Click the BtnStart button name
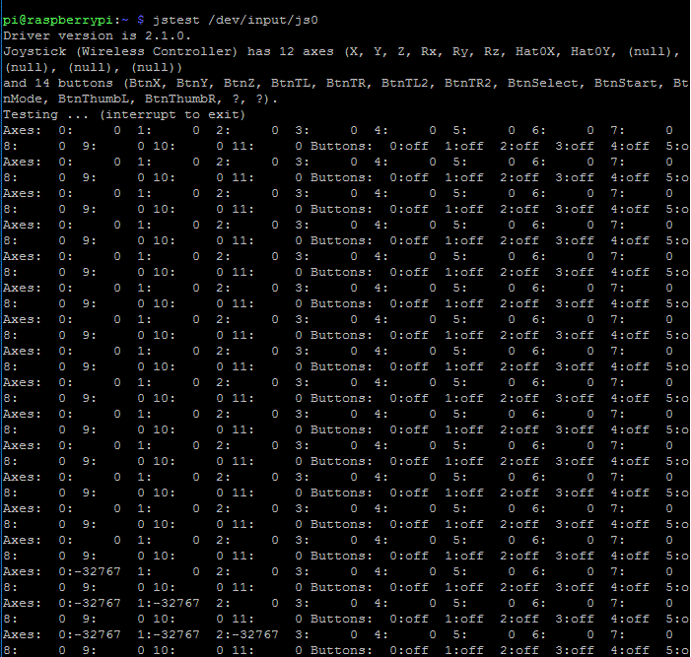The height and width of the screenshot is (657, 691). tap(626, 83)
